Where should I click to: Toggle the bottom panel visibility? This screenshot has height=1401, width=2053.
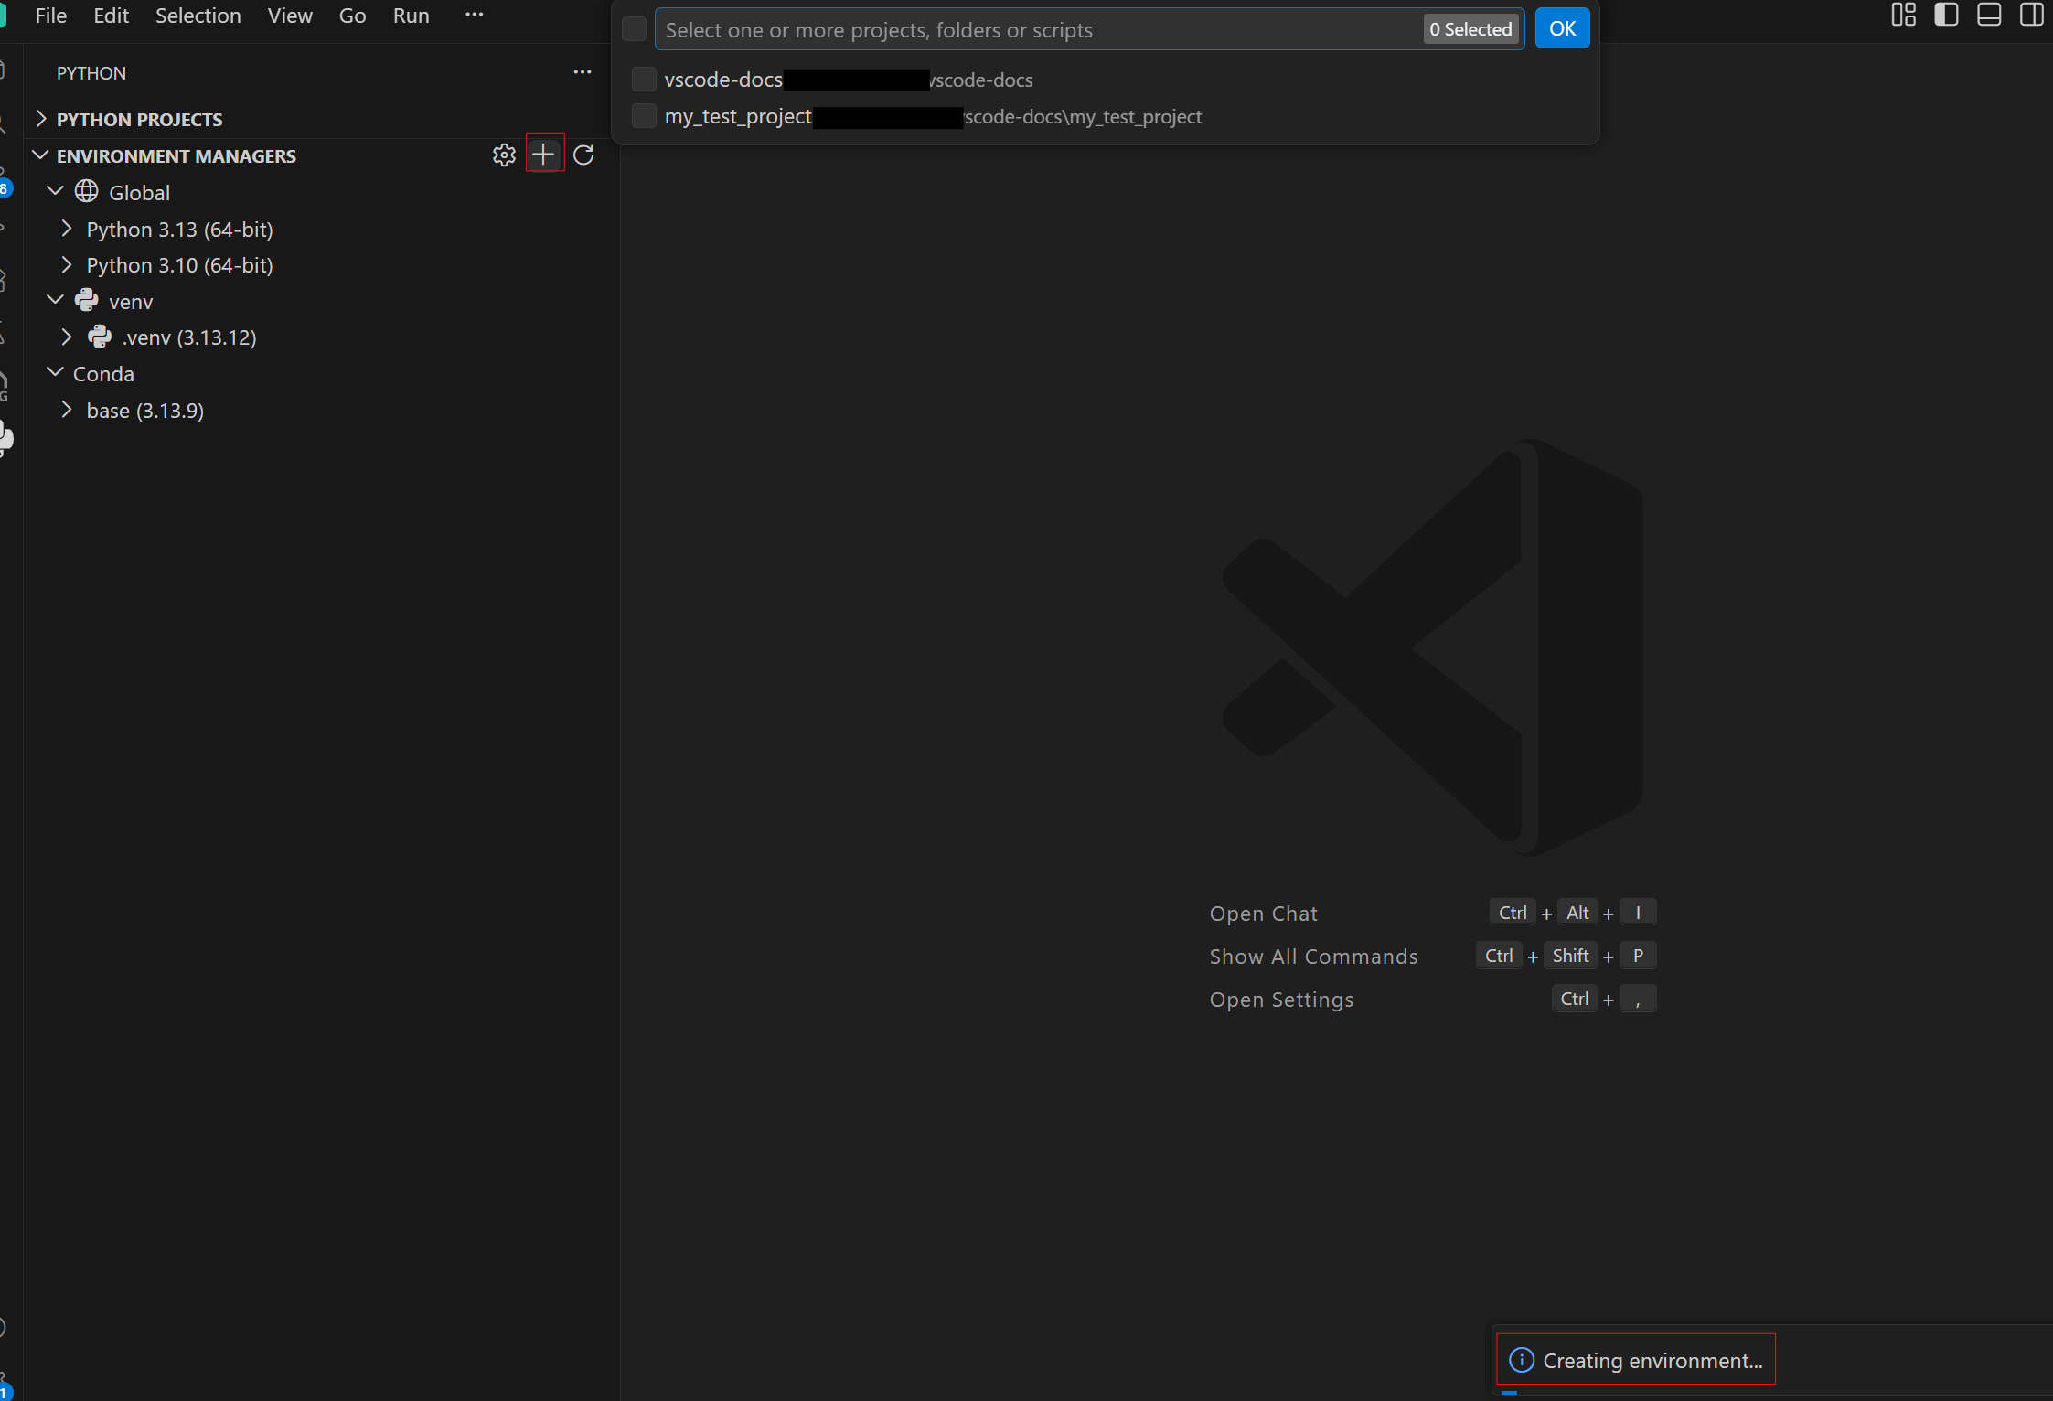(1989, 15)
